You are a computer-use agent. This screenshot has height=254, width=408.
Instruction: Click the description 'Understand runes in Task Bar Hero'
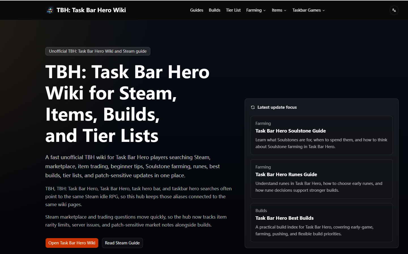click(319, 187)
